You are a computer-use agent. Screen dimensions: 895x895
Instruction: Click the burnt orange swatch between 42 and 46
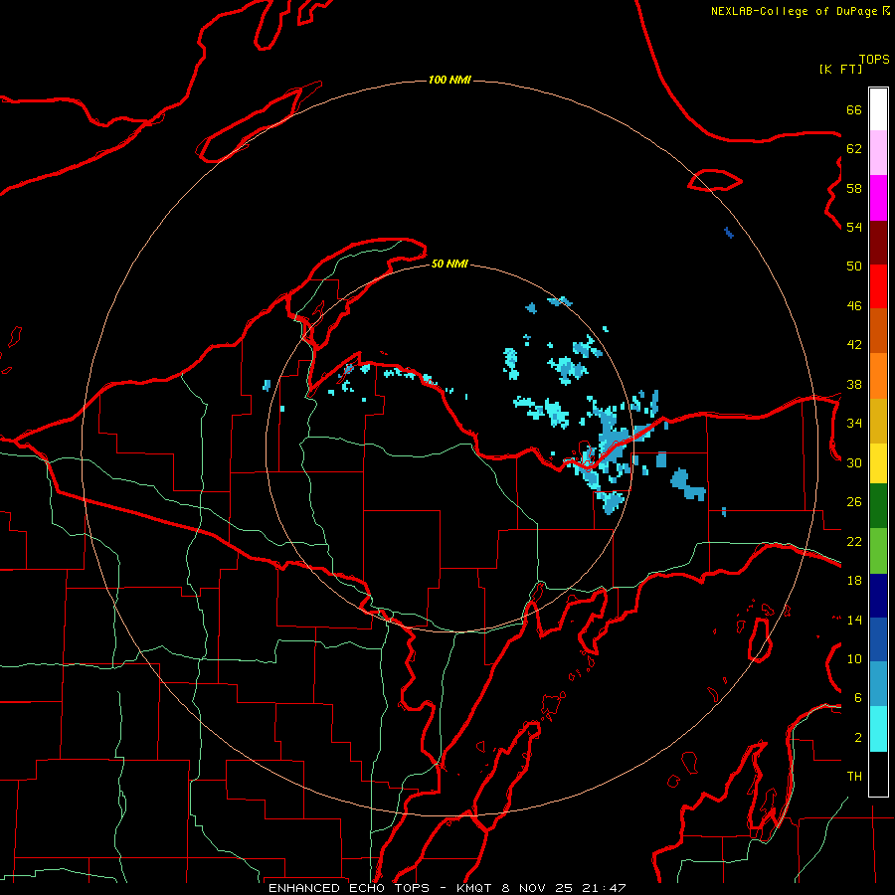tap(878, 330)
